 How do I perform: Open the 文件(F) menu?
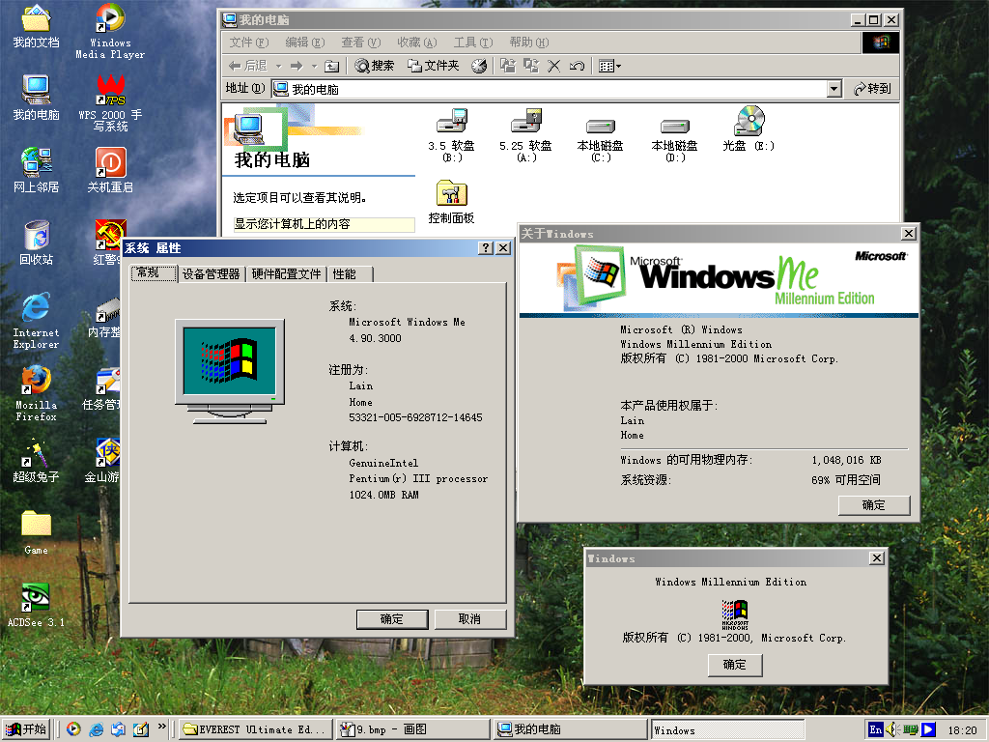249,43
